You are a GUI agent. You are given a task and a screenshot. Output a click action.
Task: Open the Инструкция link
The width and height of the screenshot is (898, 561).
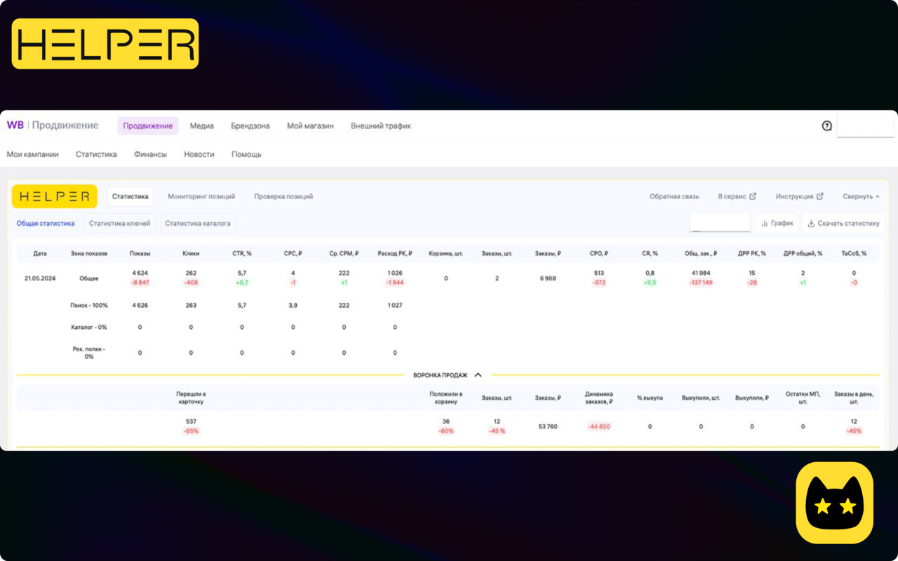pos(800,196)
